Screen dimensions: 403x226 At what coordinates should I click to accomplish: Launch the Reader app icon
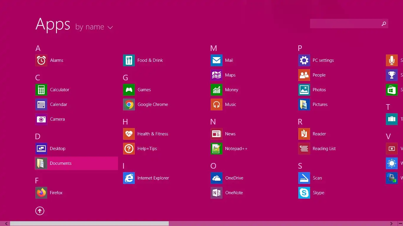304,134
